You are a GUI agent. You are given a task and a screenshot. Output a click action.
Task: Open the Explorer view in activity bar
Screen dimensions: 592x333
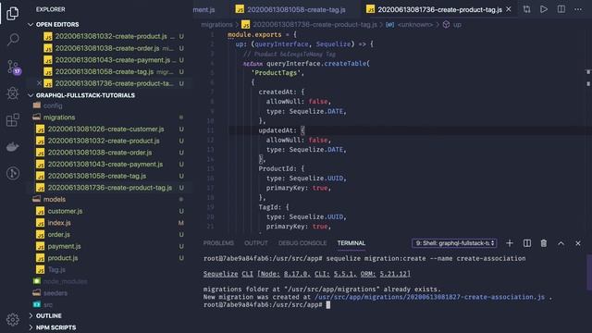[x=12, y=14]
